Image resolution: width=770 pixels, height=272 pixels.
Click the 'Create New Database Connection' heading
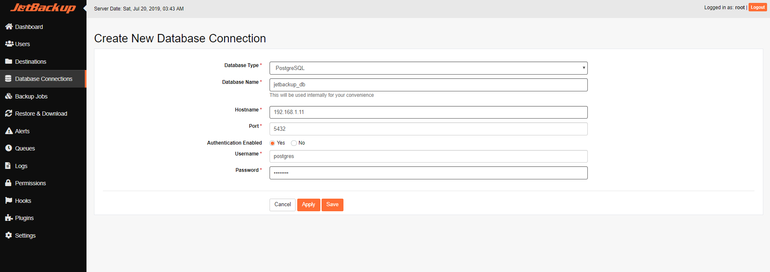click(x=180, y=38)
